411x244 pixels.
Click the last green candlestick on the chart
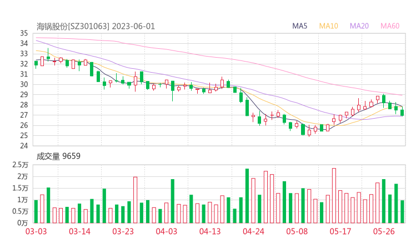(x=402, y=112)
